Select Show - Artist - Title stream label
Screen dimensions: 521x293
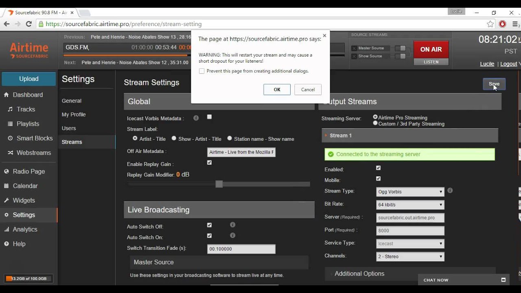174,138
